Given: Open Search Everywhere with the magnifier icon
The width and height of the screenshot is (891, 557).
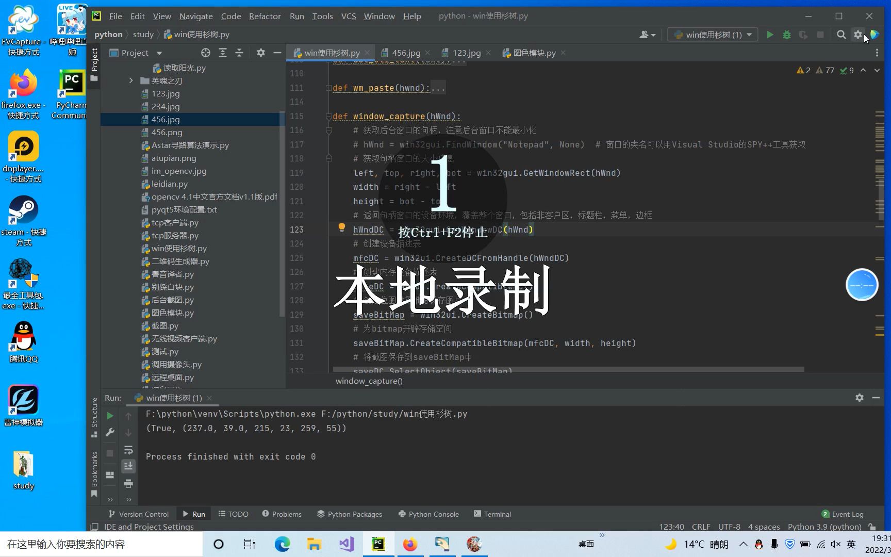Looking at the screenshot, I should tap(841, 35).
